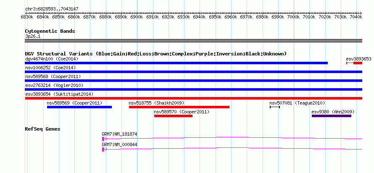Viewport: 374px width, 173px height.
Task: Click the 6950k ruler tick label
Action: 216,17
